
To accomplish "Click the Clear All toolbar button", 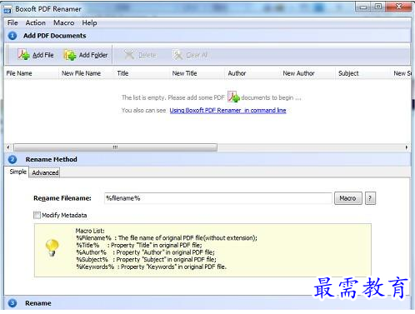I will (190, 55).
